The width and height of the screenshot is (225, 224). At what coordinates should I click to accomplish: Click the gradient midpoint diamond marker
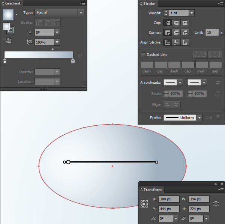point(52,50)
